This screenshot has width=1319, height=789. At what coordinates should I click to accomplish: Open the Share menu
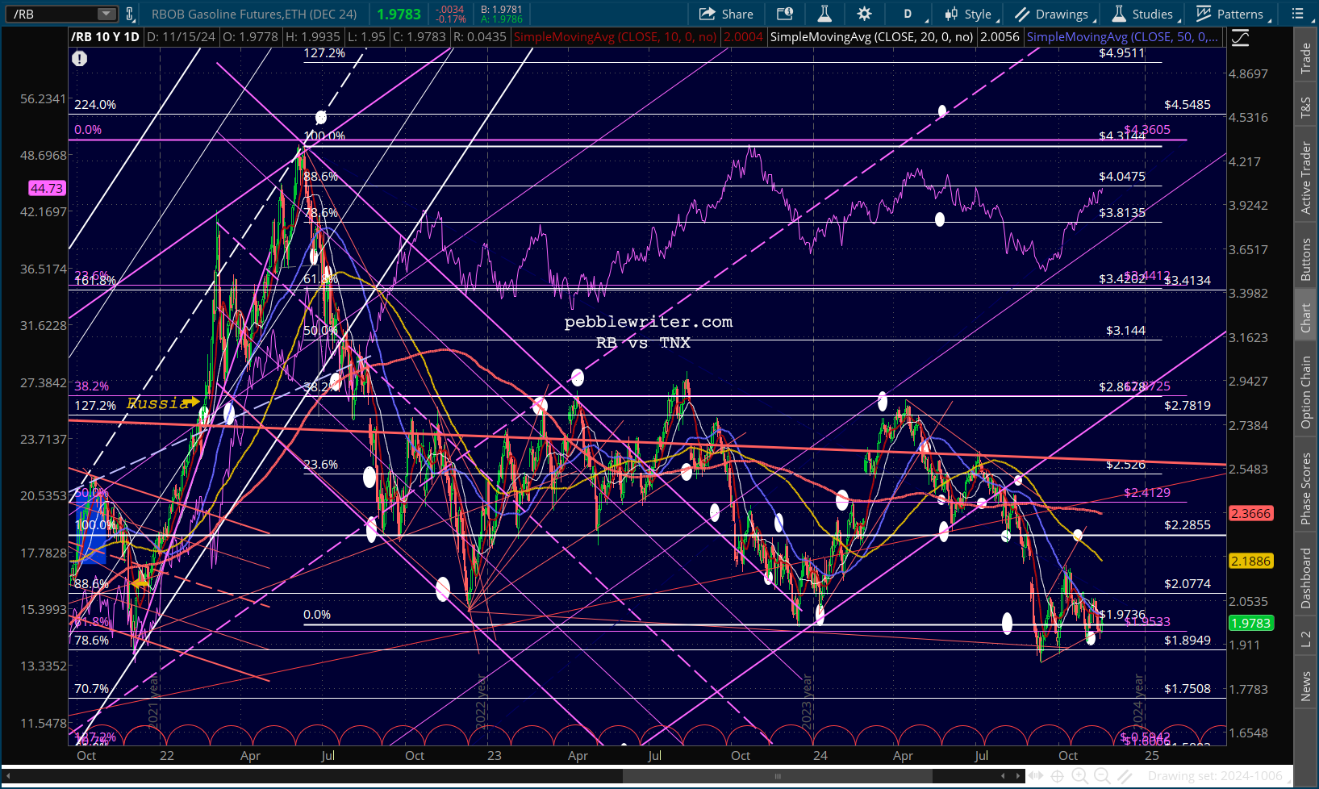tap(726, 14)
